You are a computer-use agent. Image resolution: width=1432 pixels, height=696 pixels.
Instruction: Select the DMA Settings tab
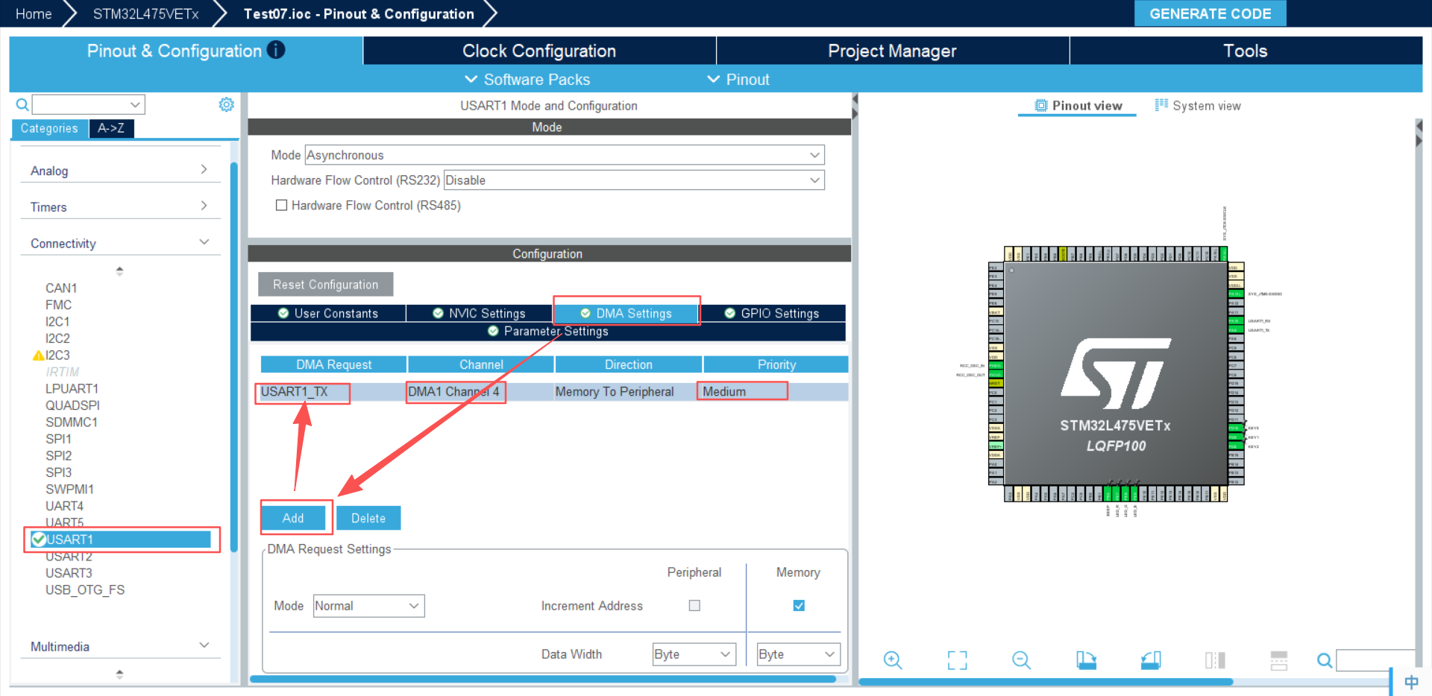tap(626, 313)
